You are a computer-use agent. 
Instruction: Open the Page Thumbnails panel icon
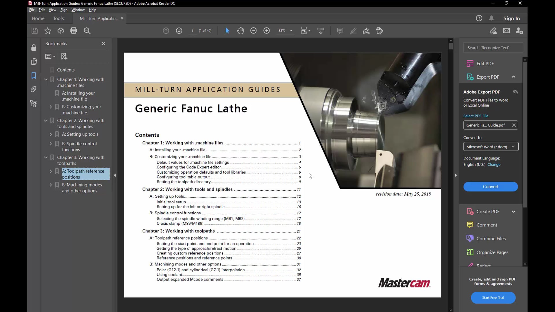[x=34, y=62]
